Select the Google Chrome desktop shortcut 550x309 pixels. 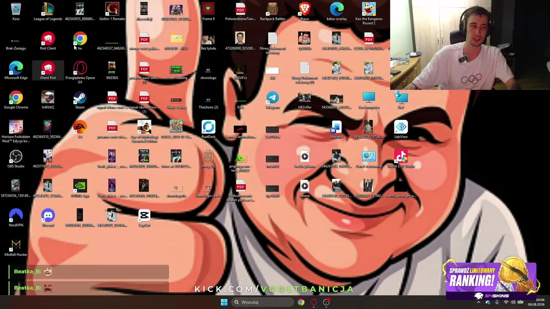[x=16, y=100]
